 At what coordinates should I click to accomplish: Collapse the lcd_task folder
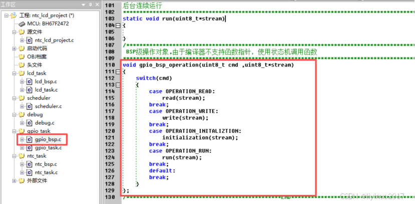15,73
